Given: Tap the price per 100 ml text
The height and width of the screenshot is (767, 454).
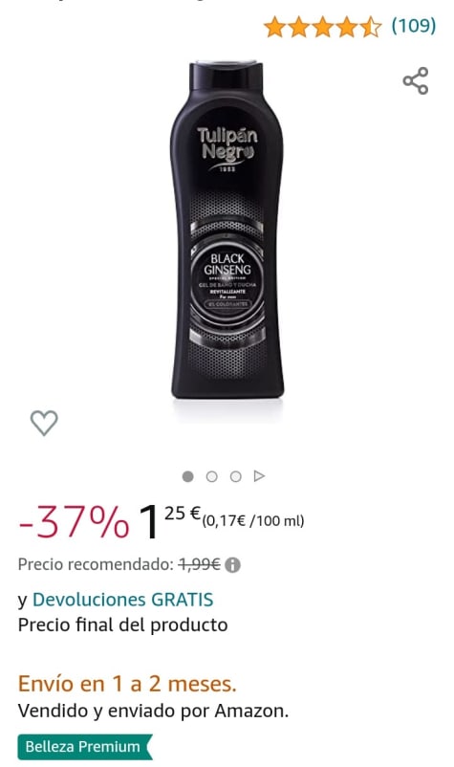Looking at the screenshot, I should pos(253,521).
